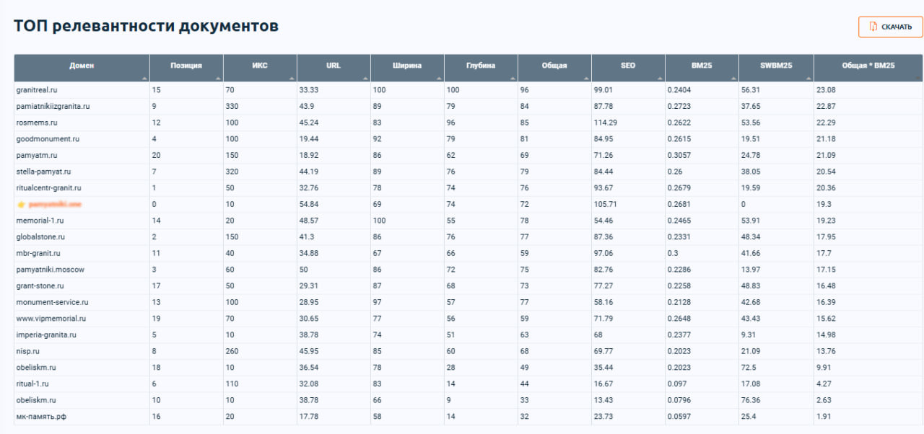
Task: Click the globalstone.ru domain entry
Action: pyautogui.click(x=40, y=236)
